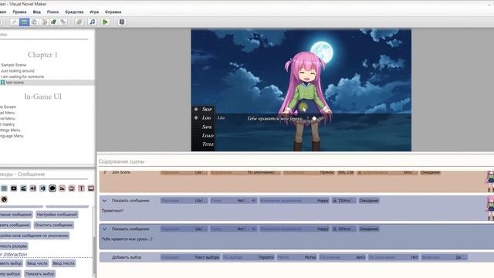Screen dimensions: 494x278
Task: Click the Текст выбора field in Добавить выбор
Action: [x=191, y=257]
